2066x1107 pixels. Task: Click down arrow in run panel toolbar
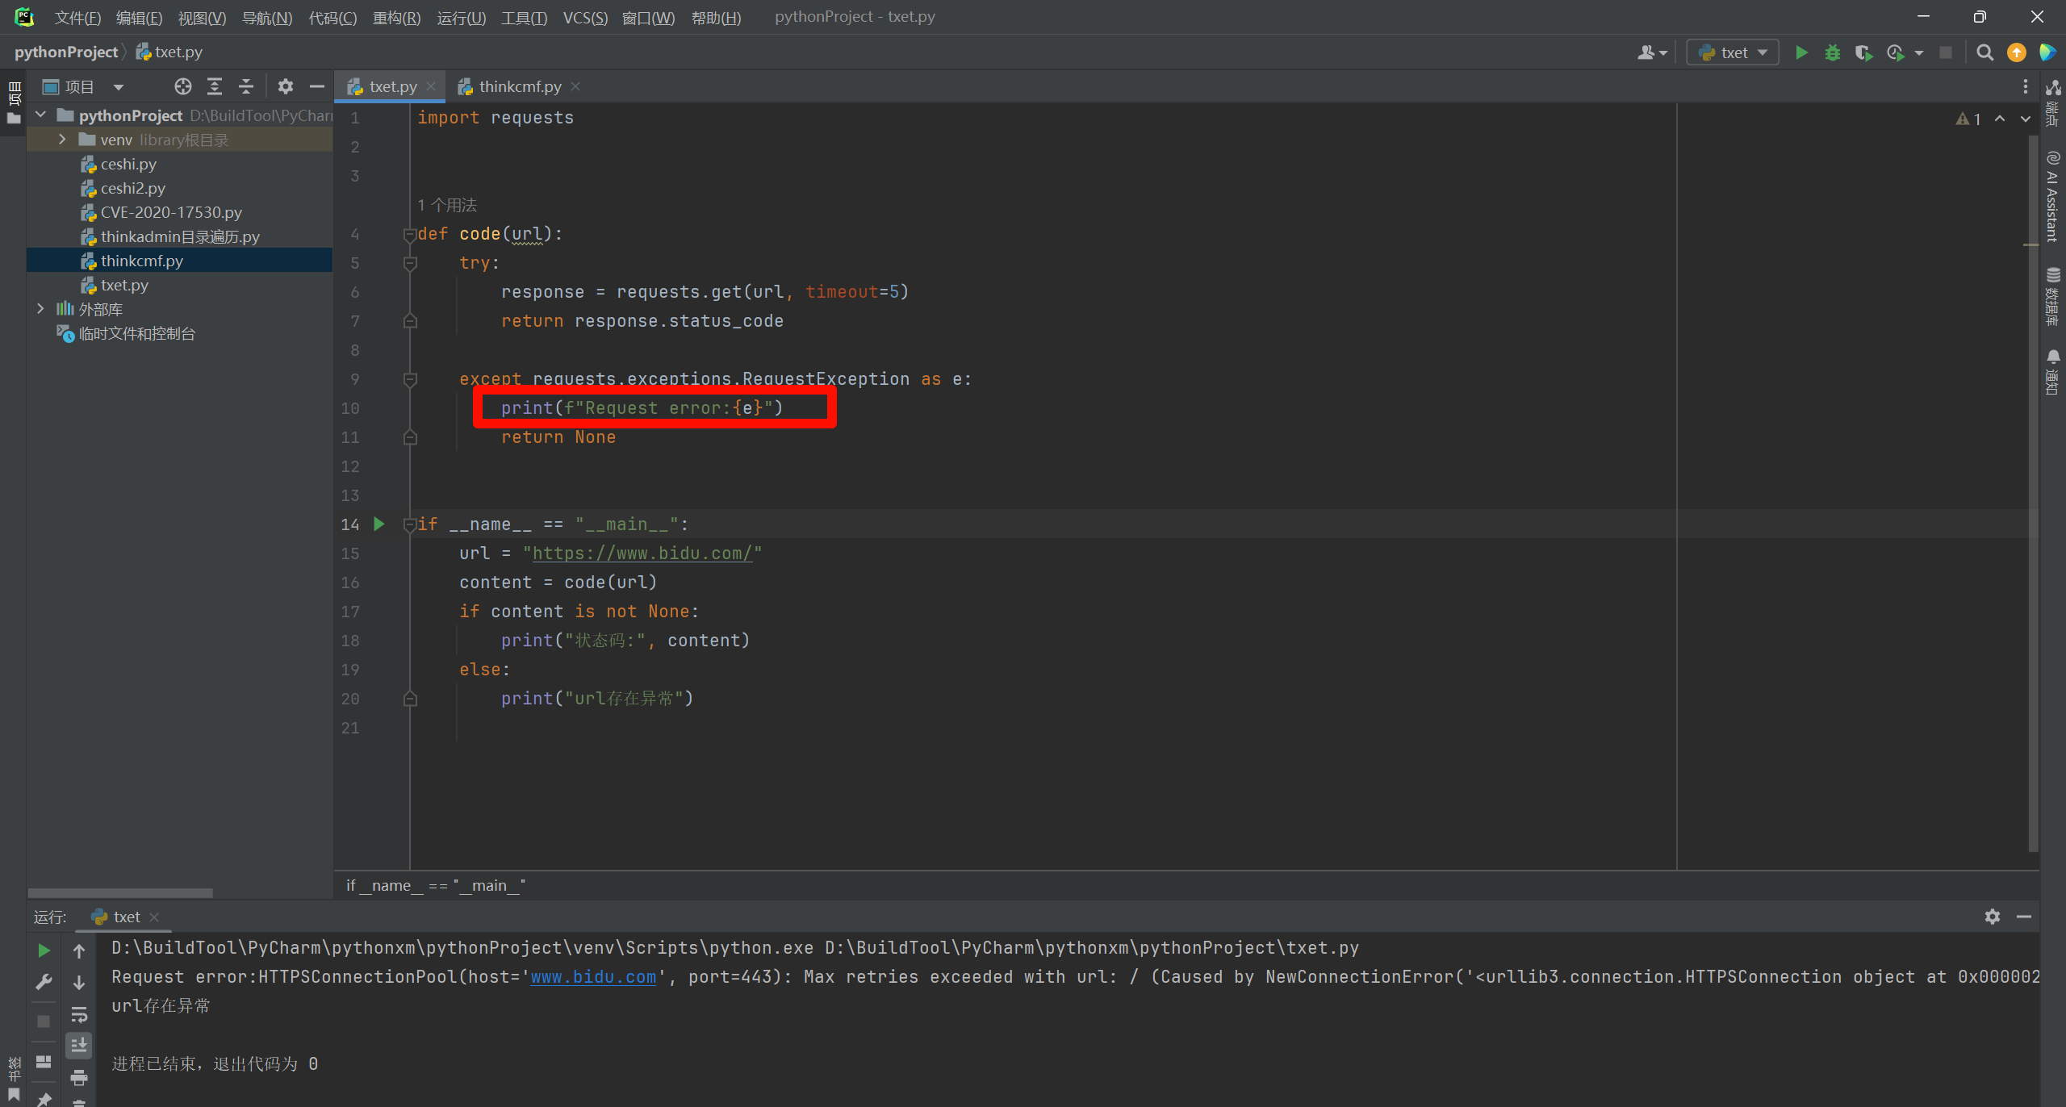coord(79,982)
